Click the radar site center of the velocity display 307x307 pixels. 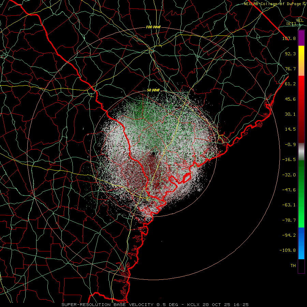(154, 153)
